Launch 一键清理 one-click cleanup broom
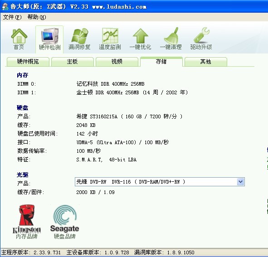Screen dimensions: 268x257 pos(171,39)
